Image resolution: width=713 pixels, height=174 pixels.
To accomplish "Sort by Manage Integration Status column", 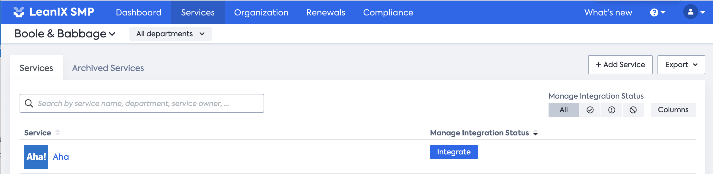I will pyautogui.click(x=484, y=133).
